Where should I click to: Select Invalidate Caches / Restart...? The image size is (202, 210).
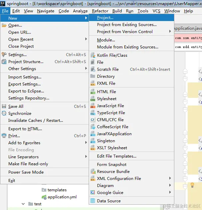pyautogui.click(x=44, y=121)
